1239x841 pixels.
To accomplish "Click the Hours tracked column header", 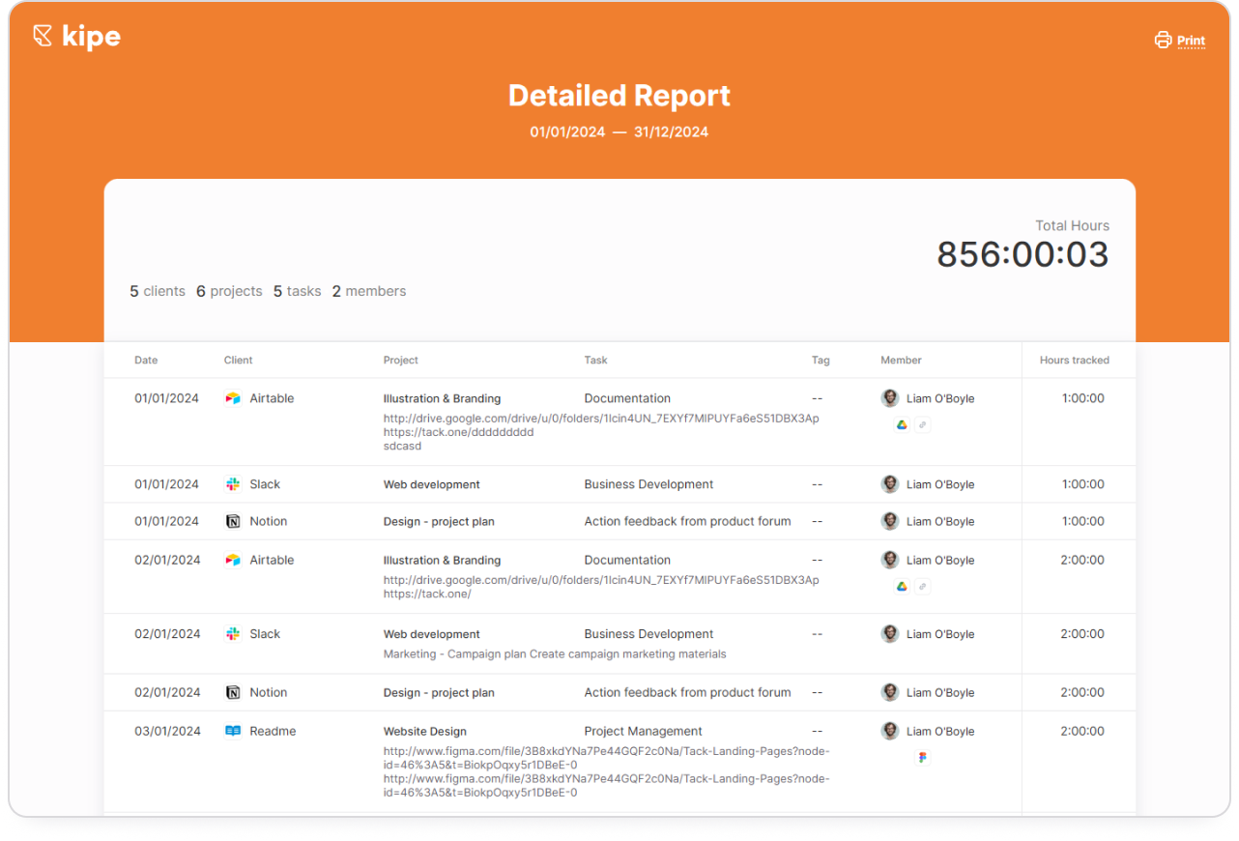I will 1075,360.
